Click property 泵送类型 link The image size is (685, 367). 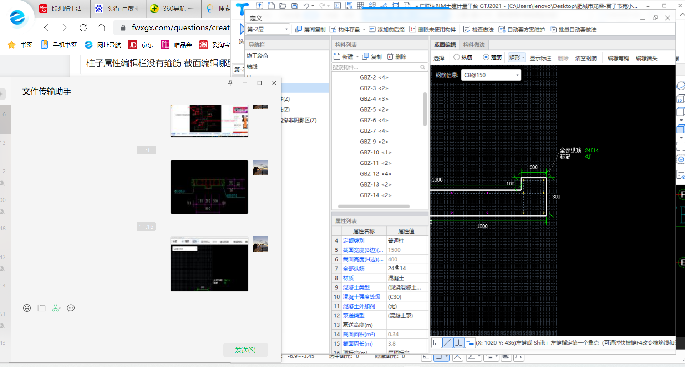pos(354,316)
